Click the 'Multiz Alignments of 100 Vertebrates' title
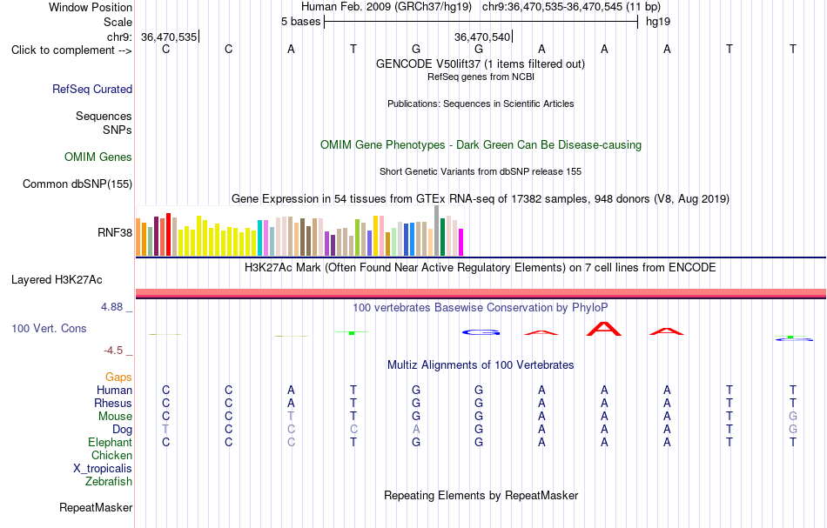The width and height of the screenshot is (827, 528). tap(481, 364)
